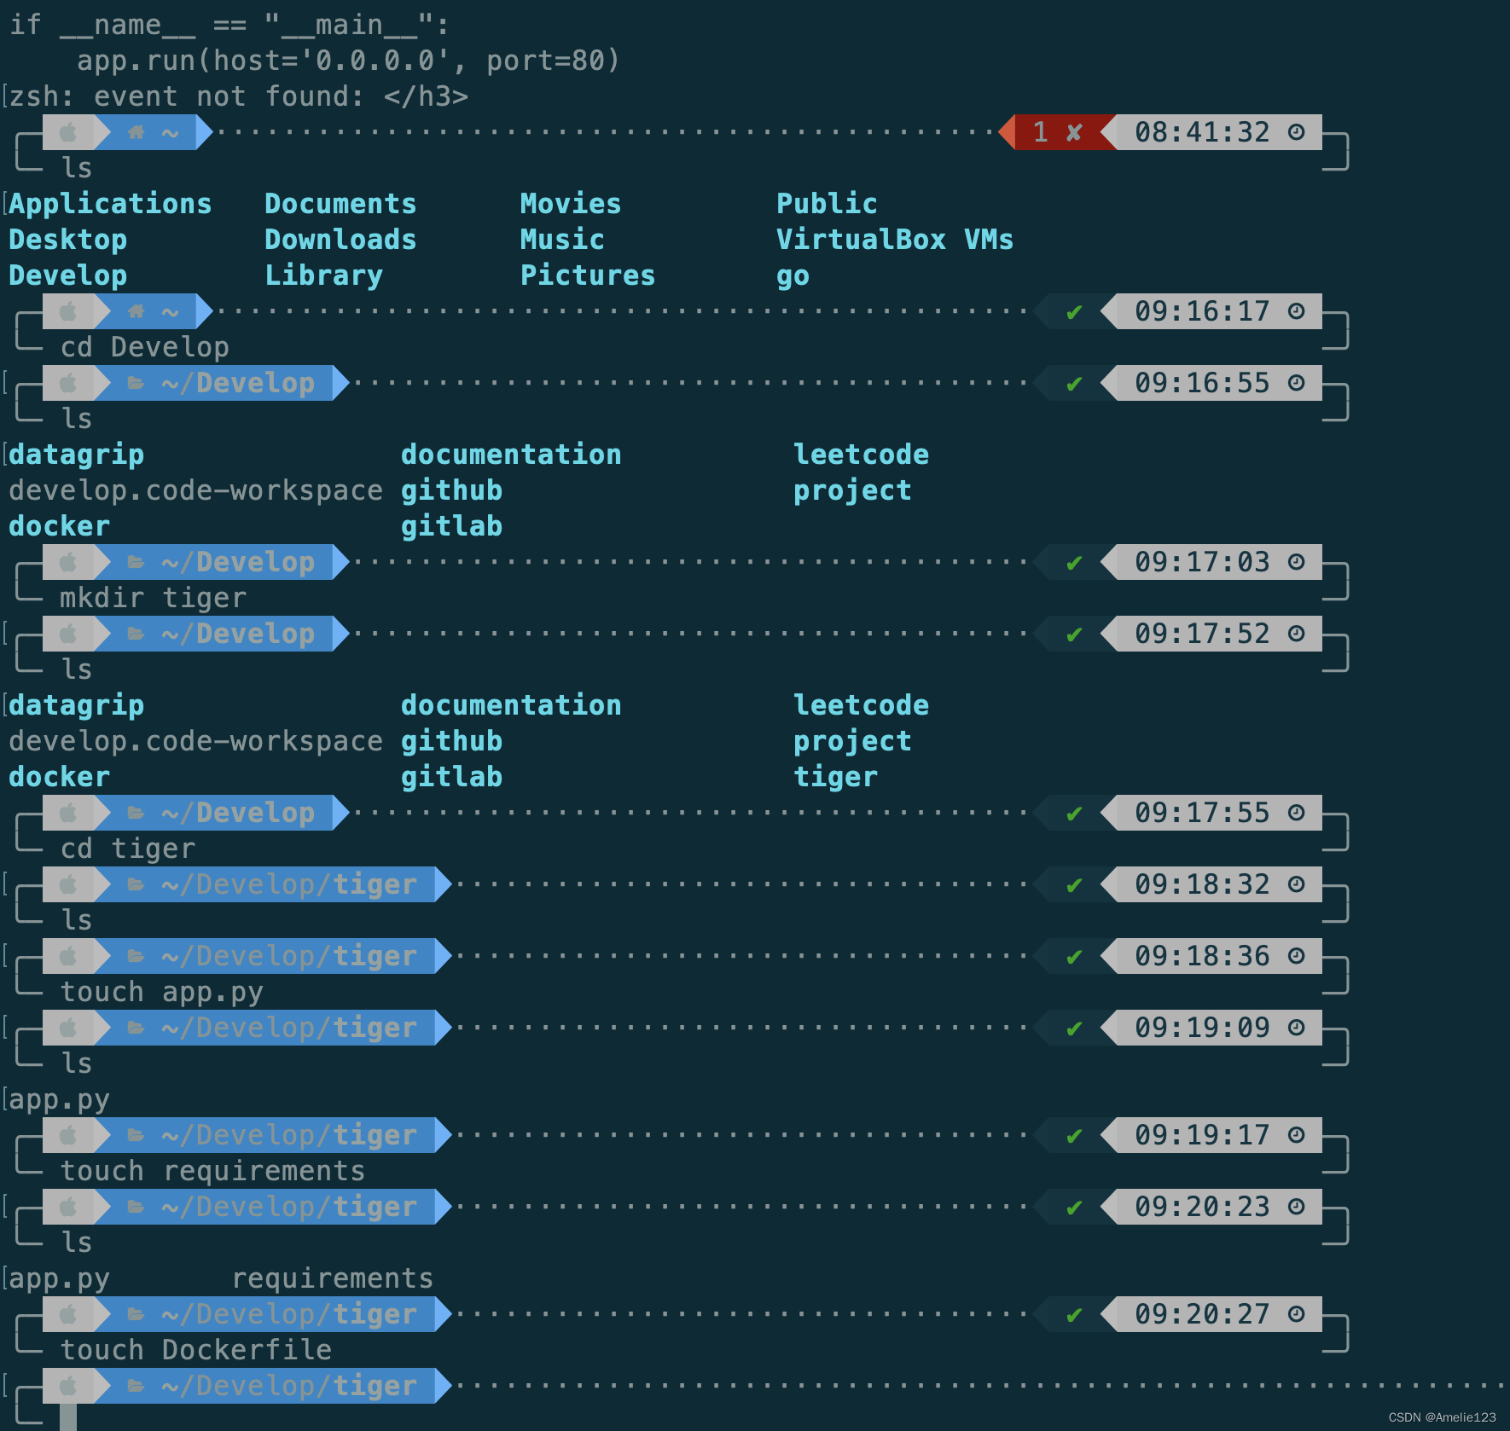
Task: Click the Downloads folder name
Action: coord(340,240)
